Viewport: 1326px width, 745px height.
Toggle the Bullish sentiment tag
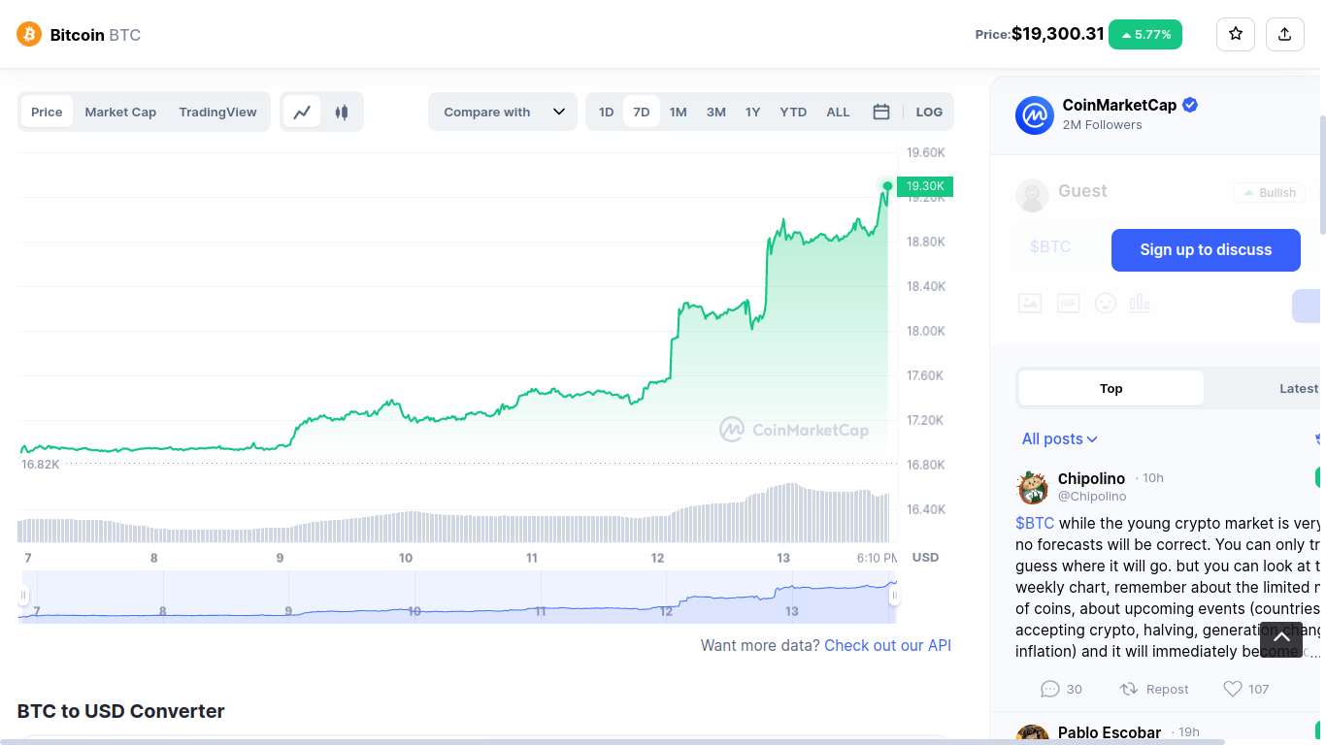[1270, 193]
